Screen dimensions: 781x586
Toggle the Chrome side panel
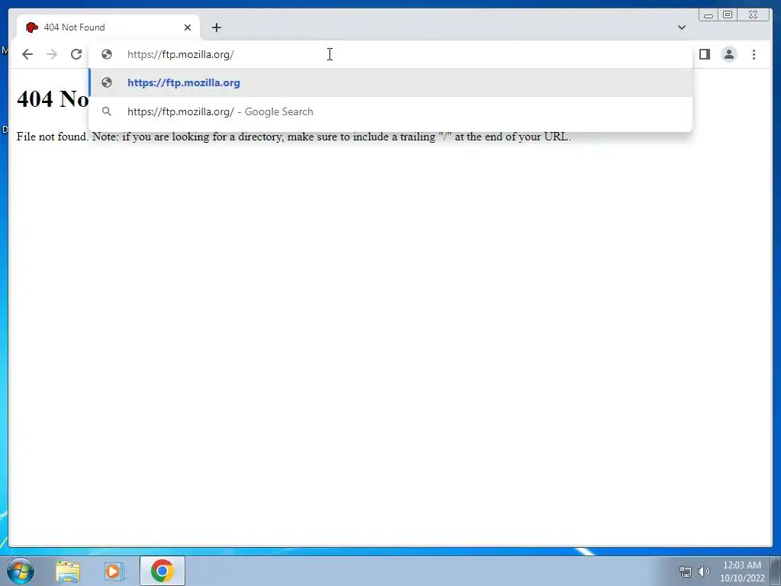click(x=704, y=54)
